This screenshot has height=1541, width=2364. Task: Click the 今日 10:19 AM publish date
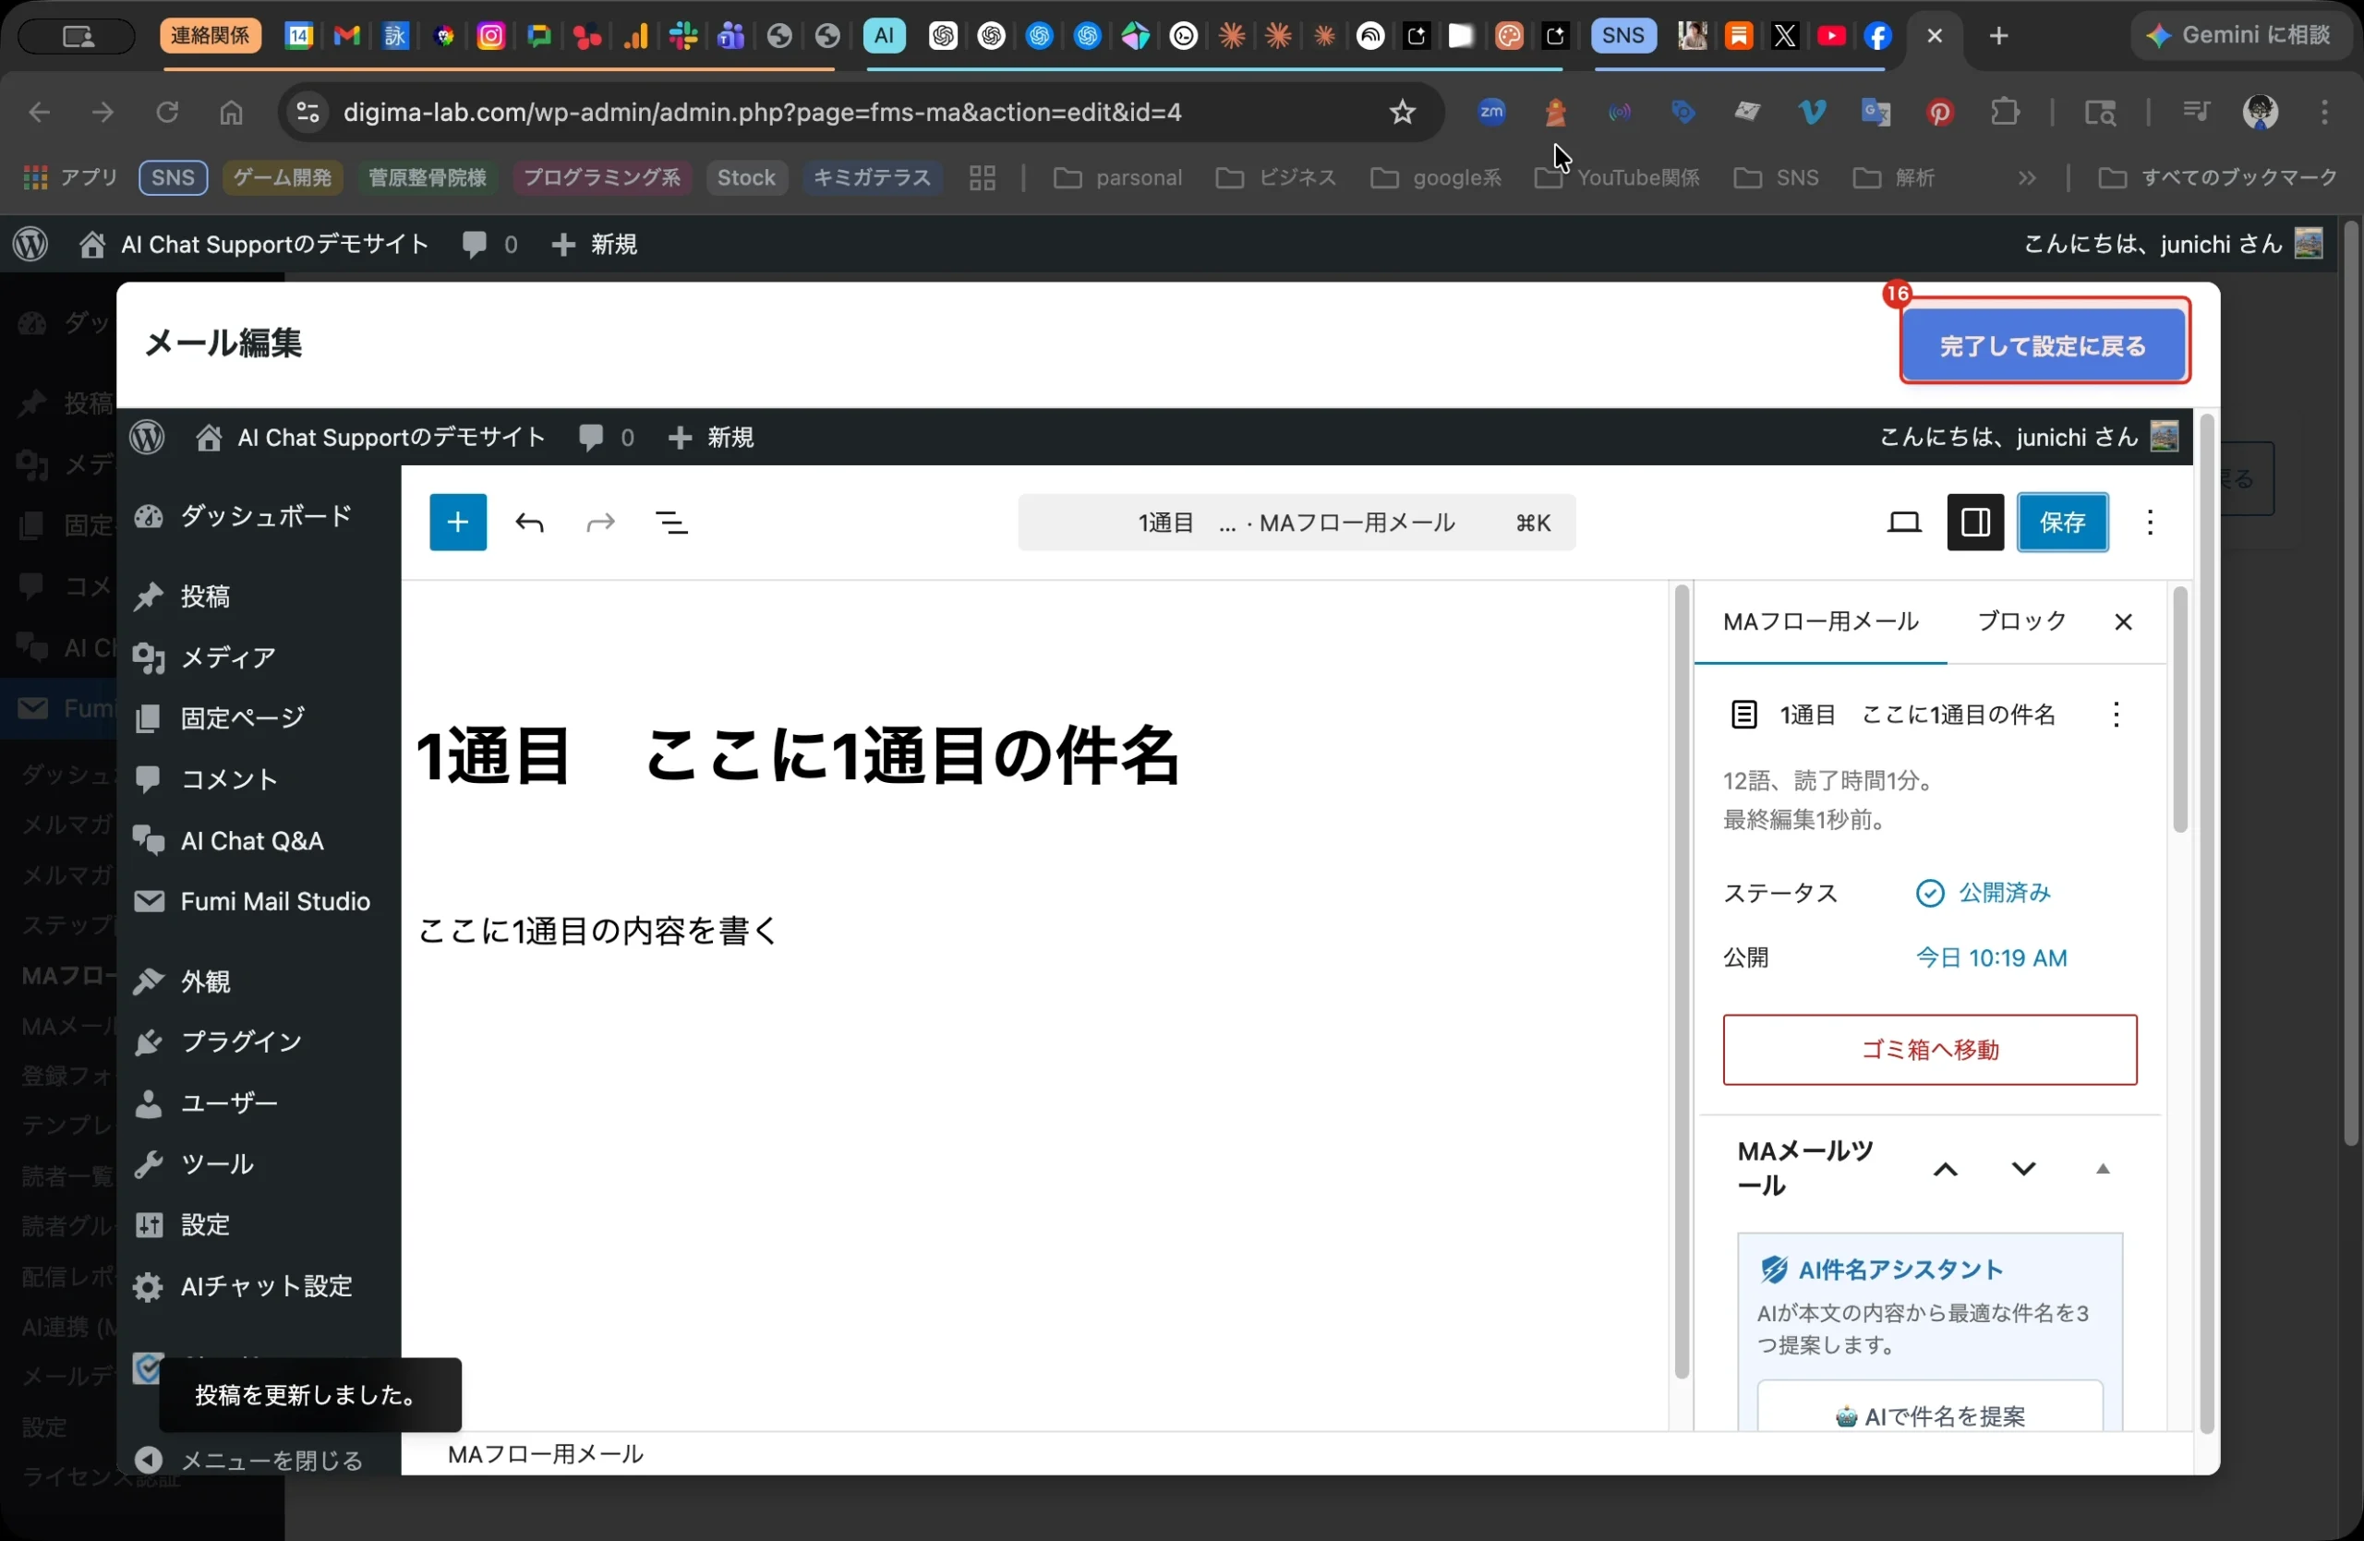pos(1991,958)
